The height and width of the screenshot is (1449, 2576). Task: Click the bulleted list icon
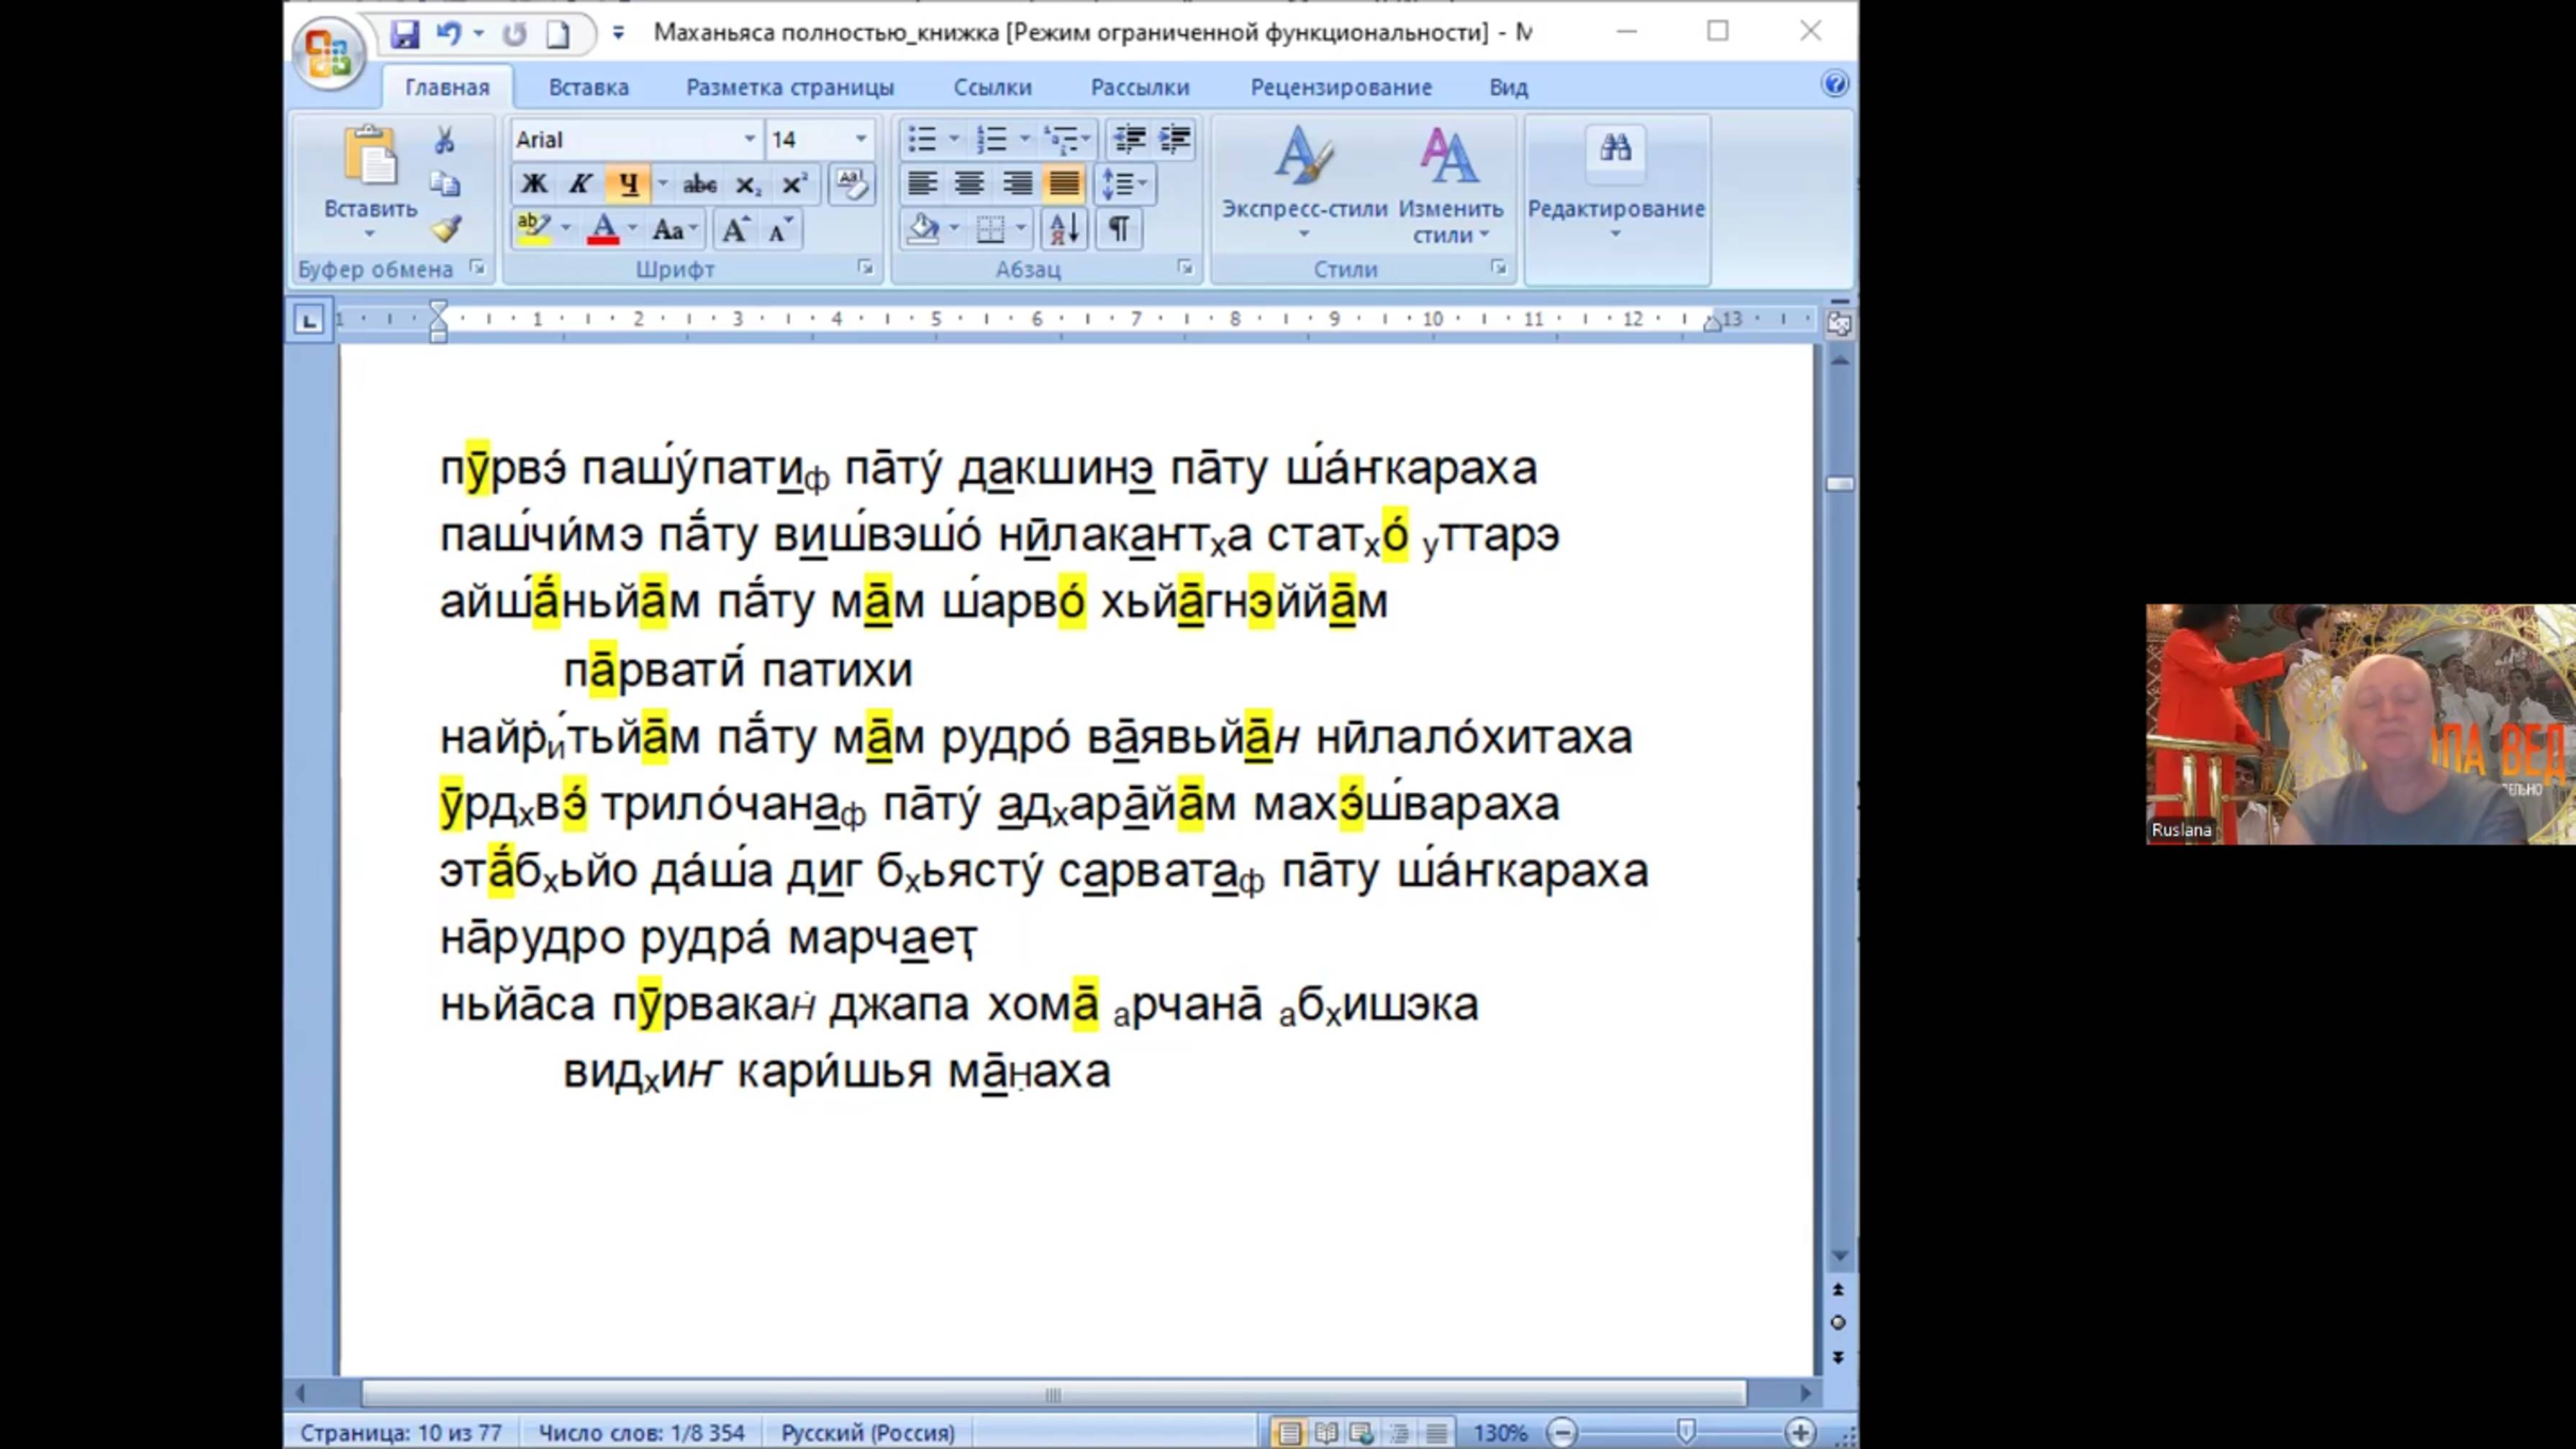(x=921, y=139)
